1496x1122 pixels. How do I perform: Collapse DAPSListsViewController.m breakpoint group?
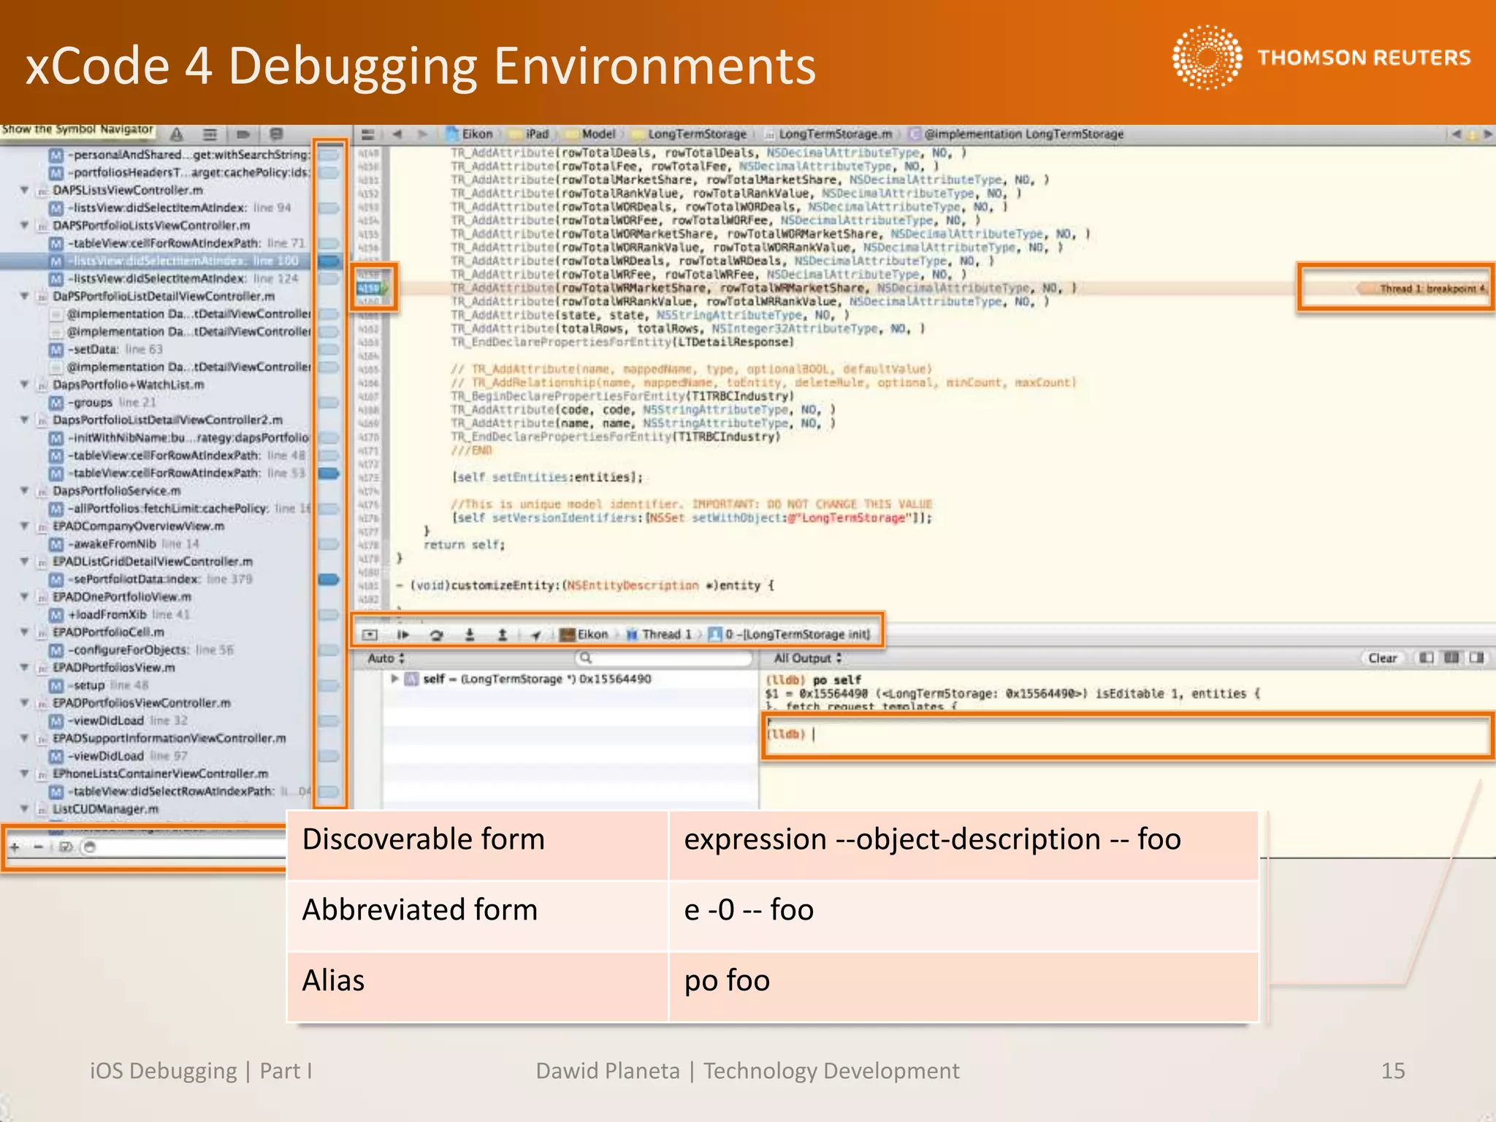(x=24, y=190)
